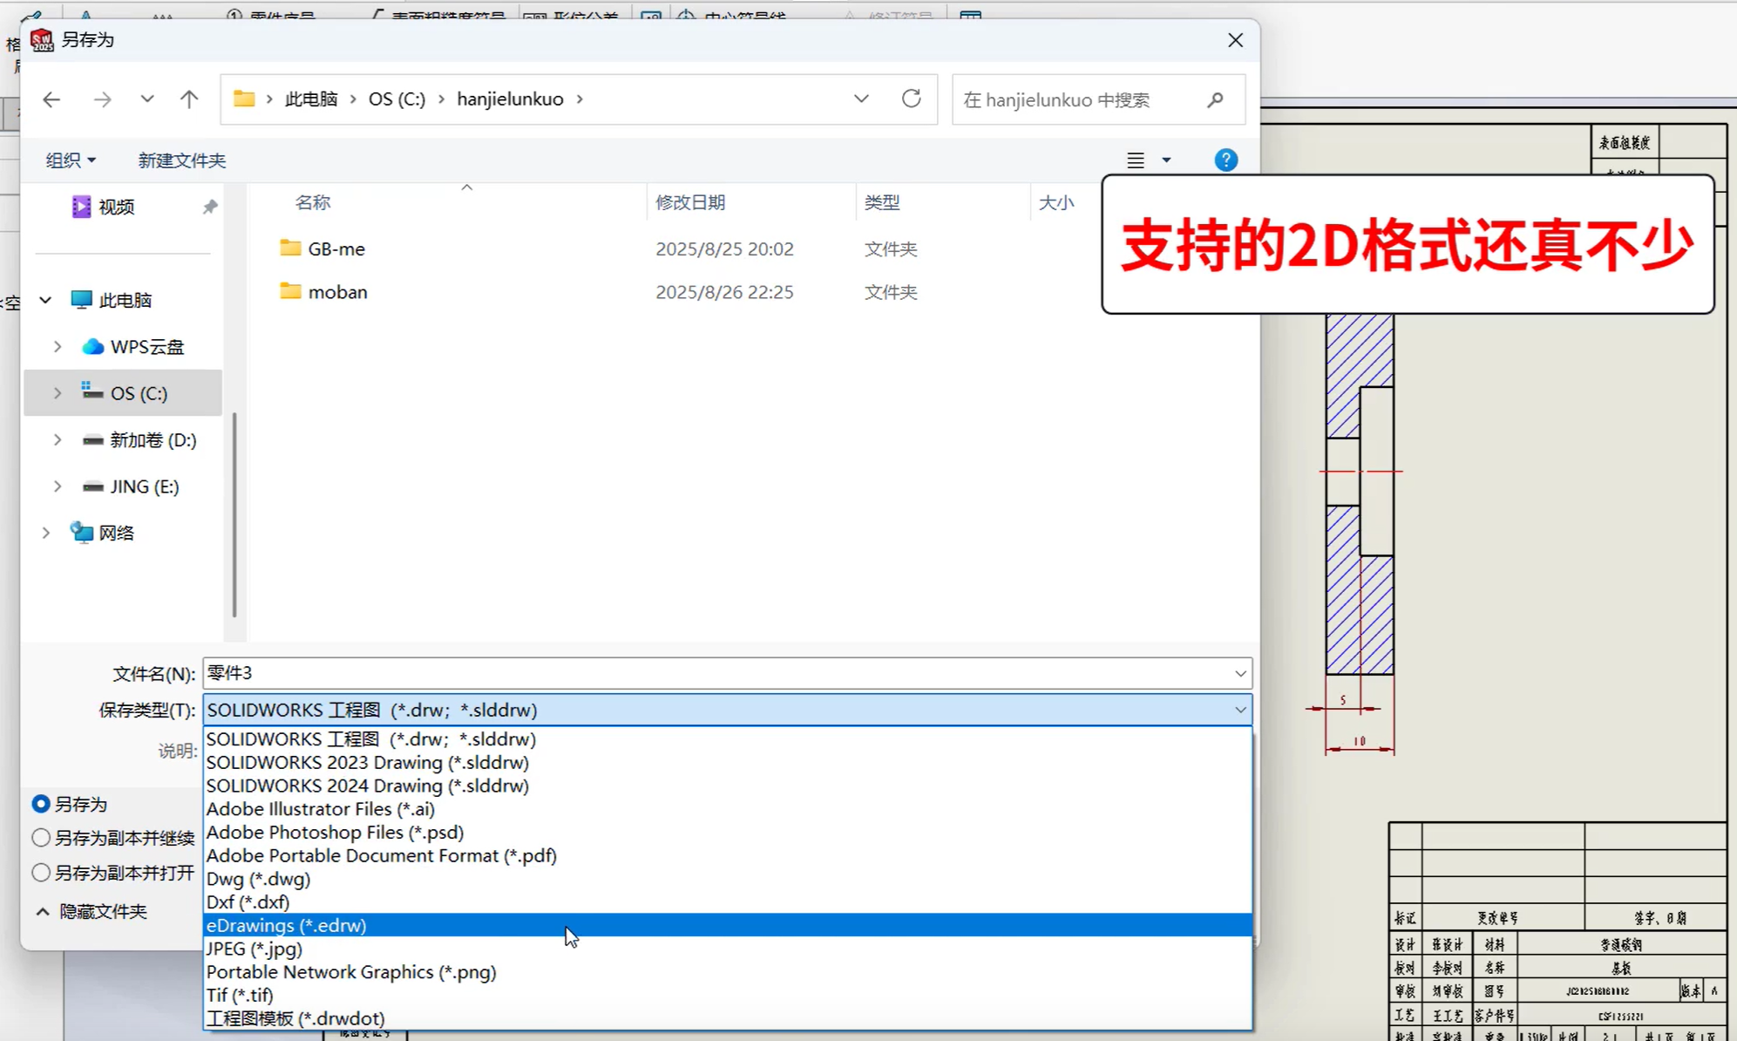Click the search magnifier icon
The height and width of the screenshot is (1041, 1737).
tap(1215, 99)
